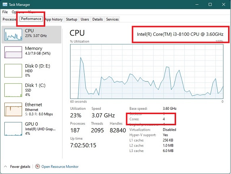Click the CPU label in sidebar

coord(29,31)
